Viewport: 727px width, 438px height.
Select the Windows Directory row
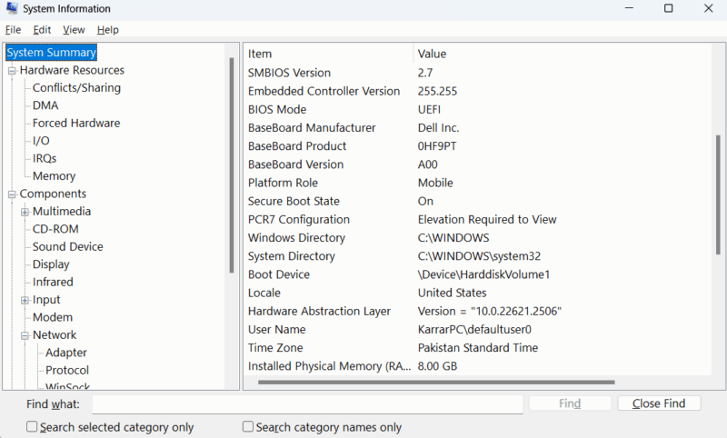[x=478, y=237]
